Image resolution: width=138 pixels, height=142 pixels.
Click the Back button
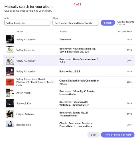(94, 135)
